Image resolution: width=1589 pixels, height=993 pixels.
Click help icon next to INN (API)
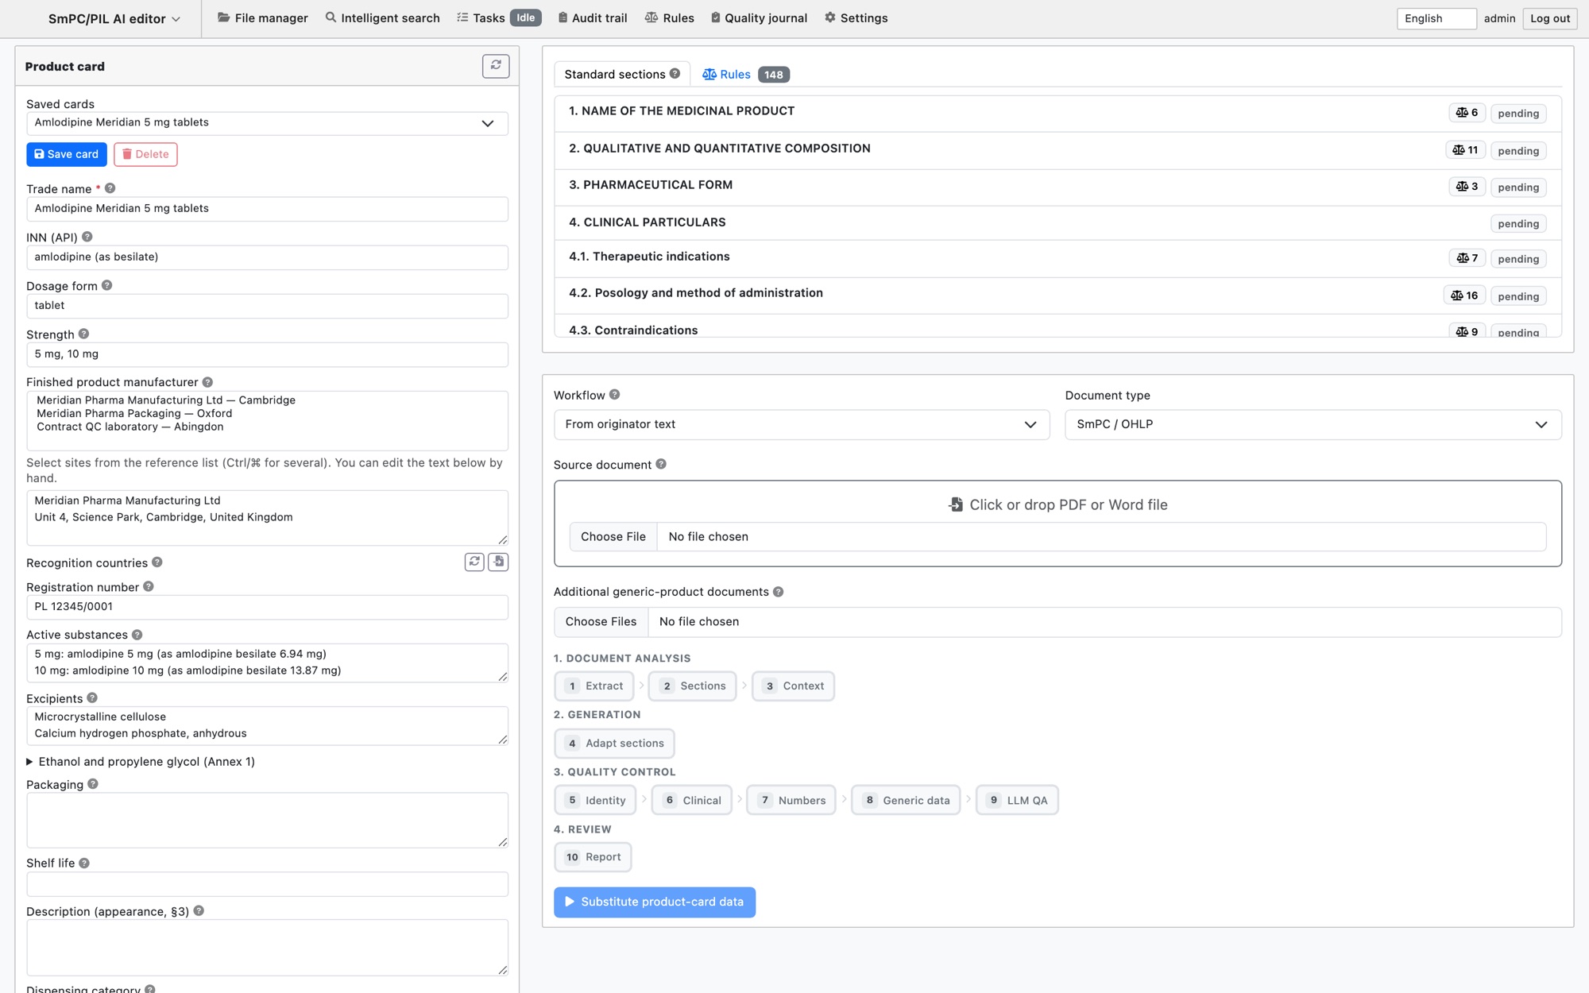pos(87,237)
